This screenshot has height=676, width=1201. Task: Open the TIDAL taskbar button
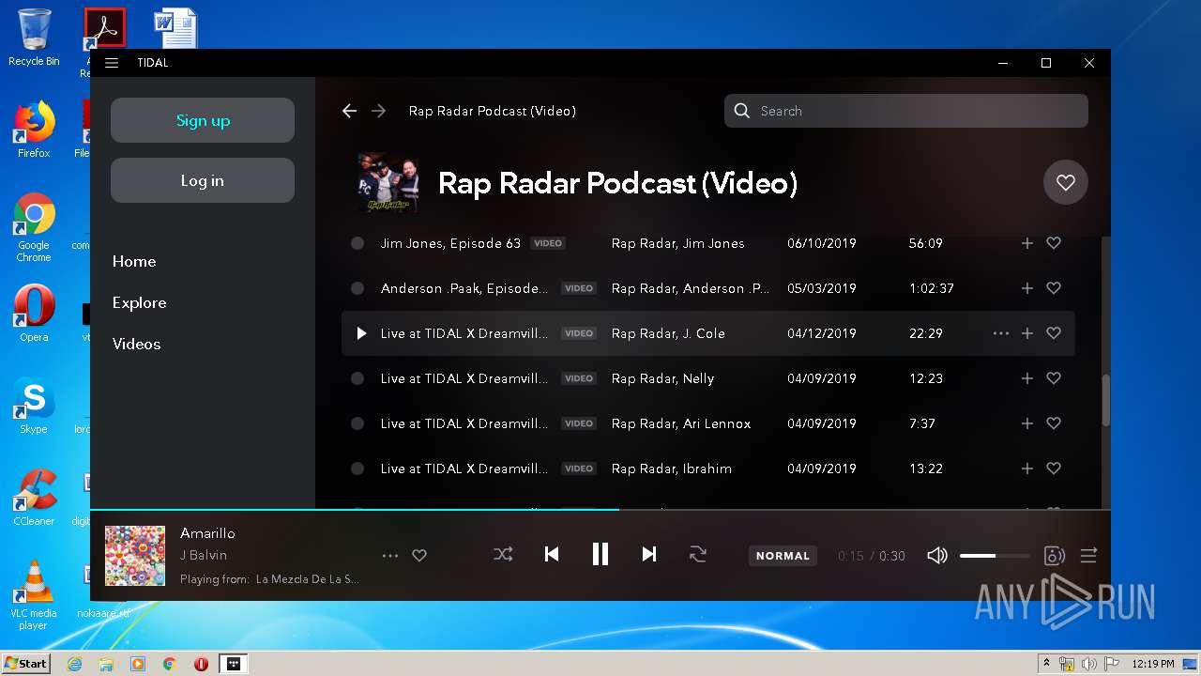pos(234,664)
